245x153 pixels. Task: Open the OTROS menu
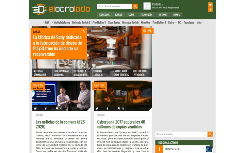pyautogui.click(x=176, y=15)
